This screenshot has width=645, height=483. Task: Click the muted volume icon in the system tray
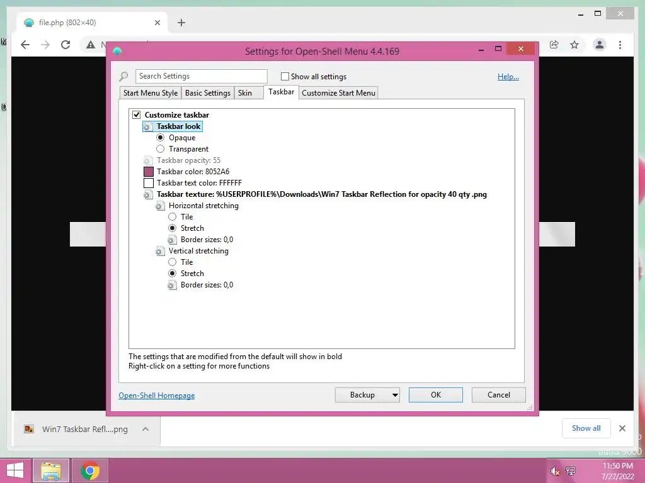coord(555,471)
